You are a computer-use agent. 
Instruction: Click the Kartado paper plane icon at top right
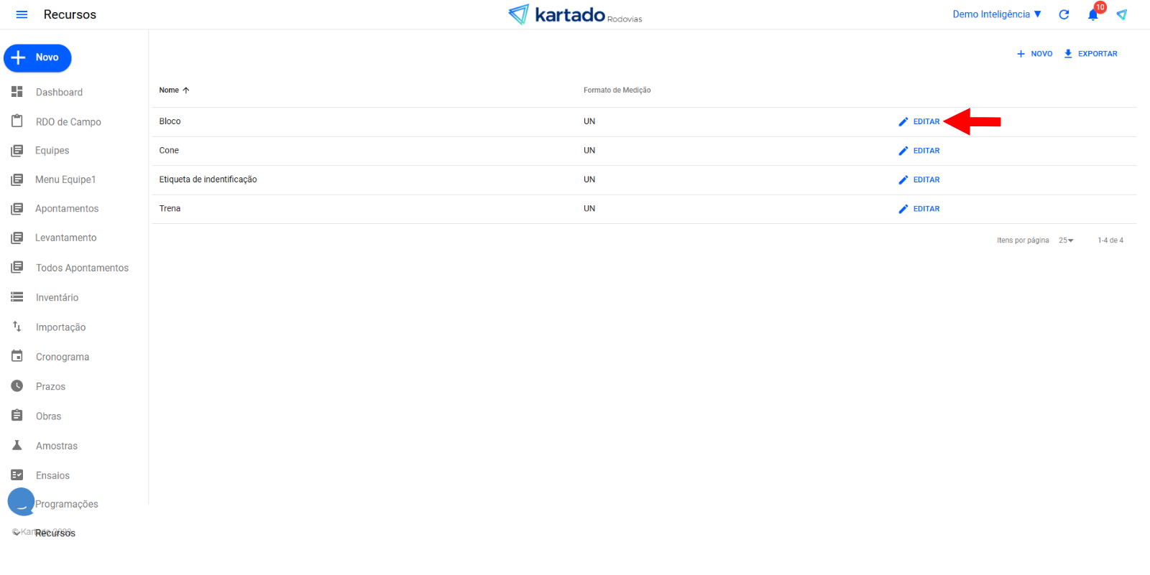point(1121,14)
